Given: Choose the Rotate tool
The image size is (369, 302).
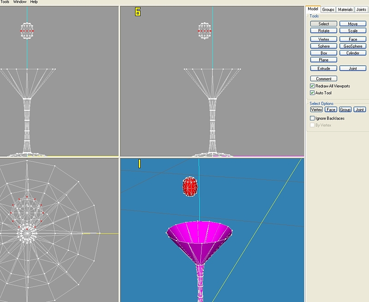Looking at the screenshot, I should (324, 31).
